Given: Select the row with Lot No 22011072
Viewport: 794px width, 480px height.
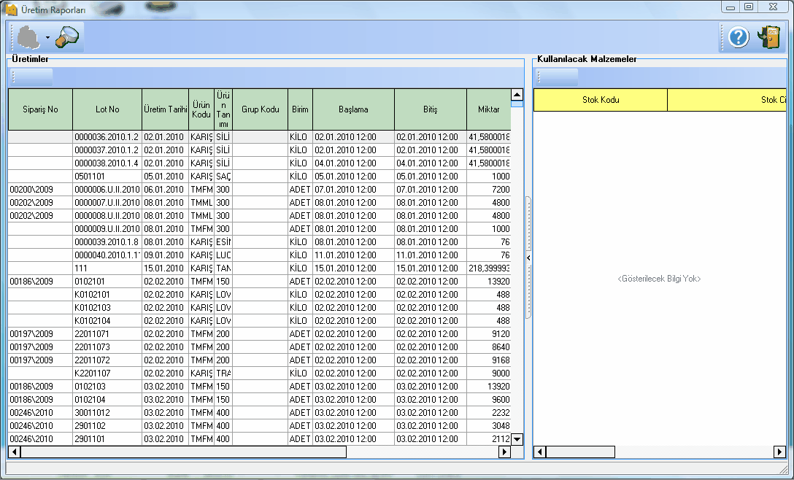Looking at the screenshot, I should tap(259, 360).
